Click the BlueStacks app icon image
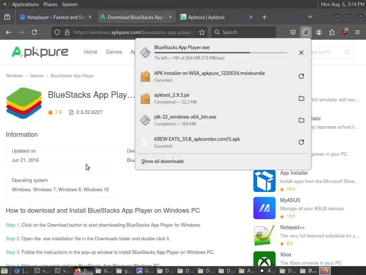Viewport: 366px width, 275px height. click(24, 103)
